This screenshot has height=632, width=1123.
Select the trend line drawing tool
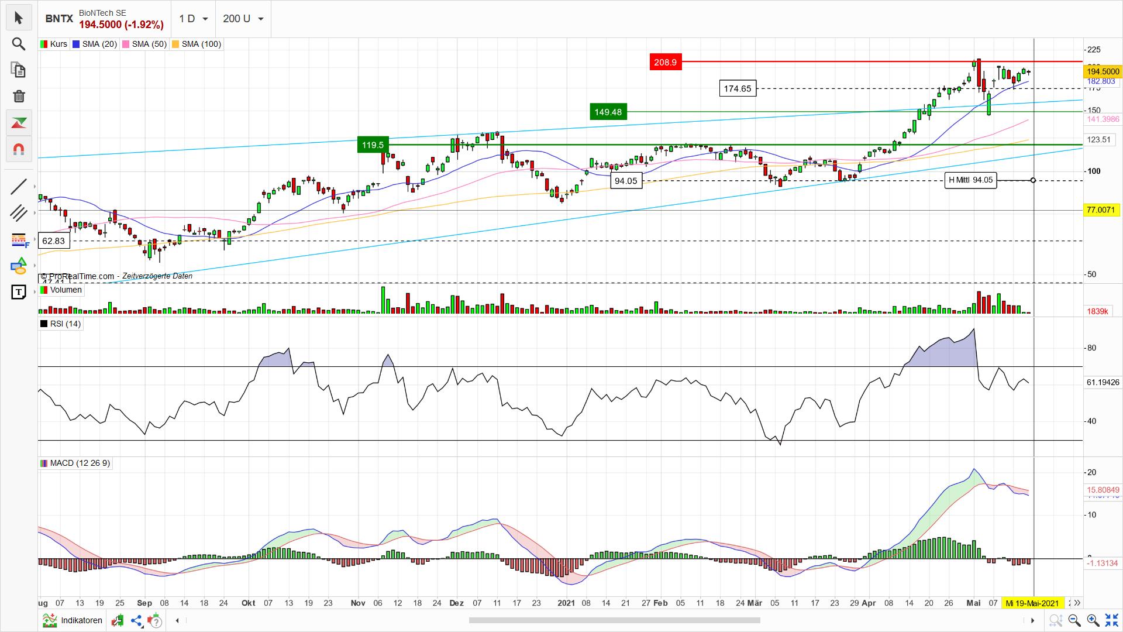click(x=19, y=186)
